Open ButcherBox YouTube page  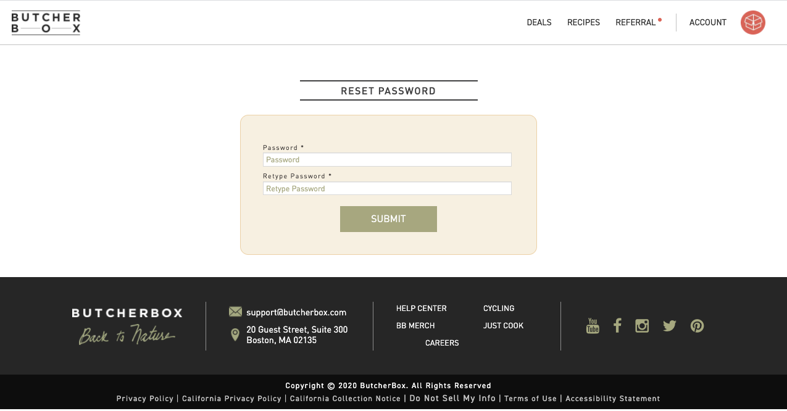pos(593,326)
